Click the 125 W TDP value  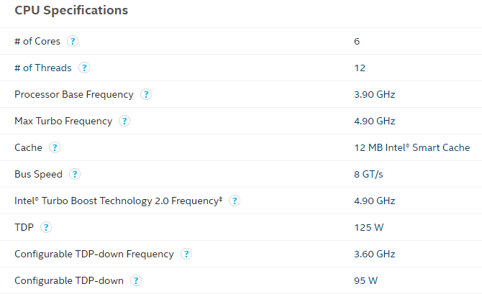368,227
